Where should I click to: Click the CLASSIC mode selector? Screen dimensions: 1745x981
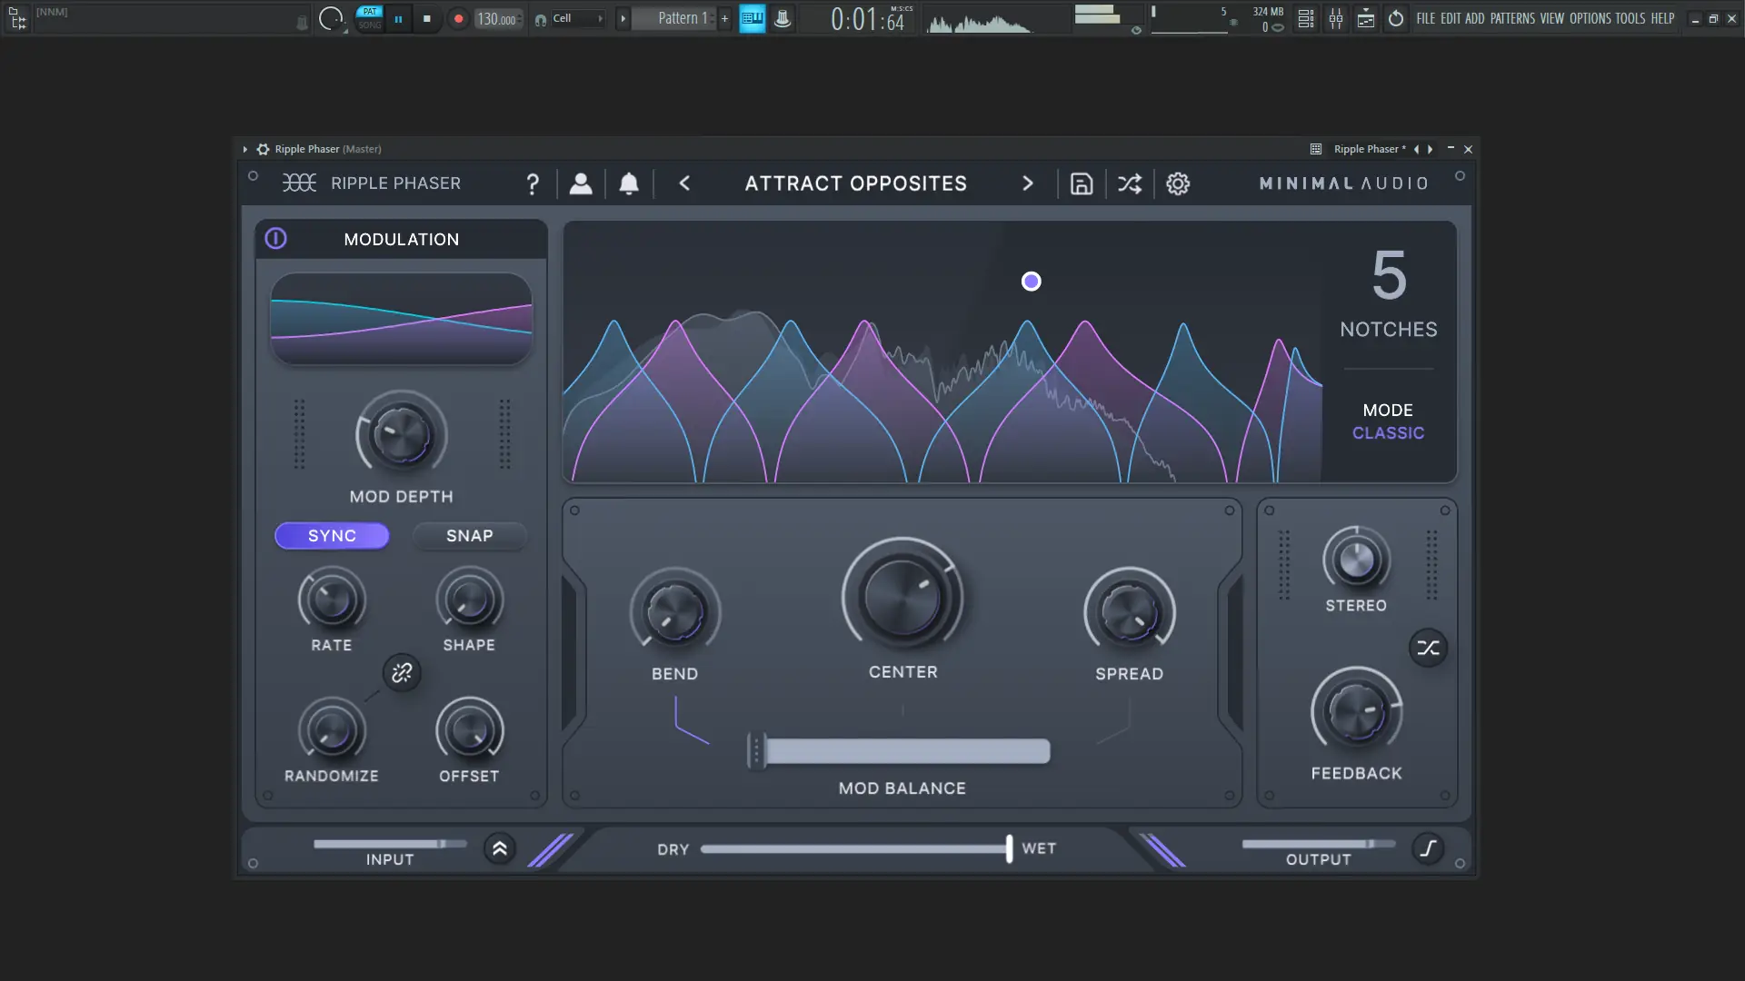1388,433
